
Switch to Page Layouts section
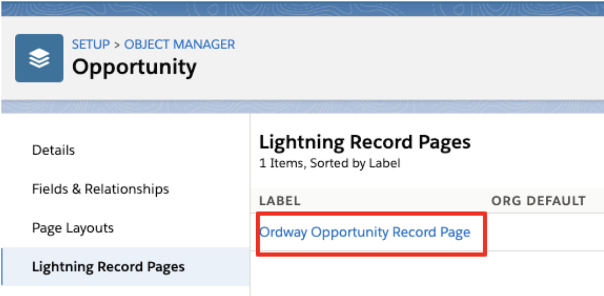coord(73,228)
